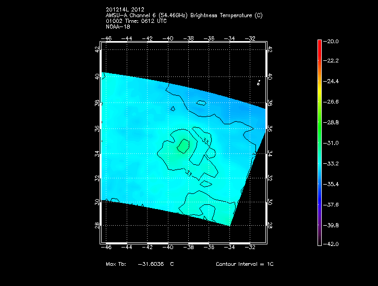Click the 28 latitude label on right axis
This screenshot has width=378, height=286.
pyautogui.click(x=270, y=226)
